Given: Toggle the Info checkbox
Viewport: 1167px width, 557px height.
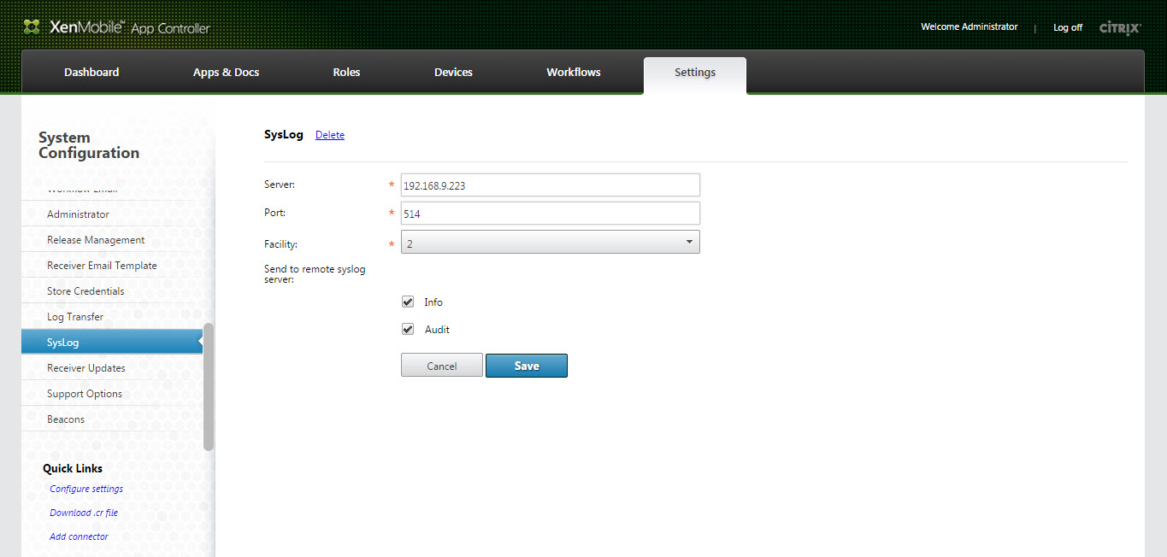Looking at the screenshot, I should point(408,302).
